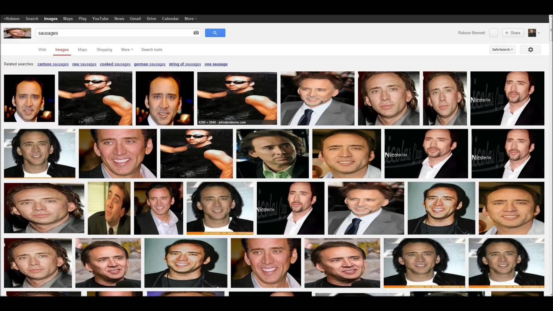The height and width of the screenshot is (311, 553).
Task: Expand the More dropdown under search bar
Action: click(127, 50)
